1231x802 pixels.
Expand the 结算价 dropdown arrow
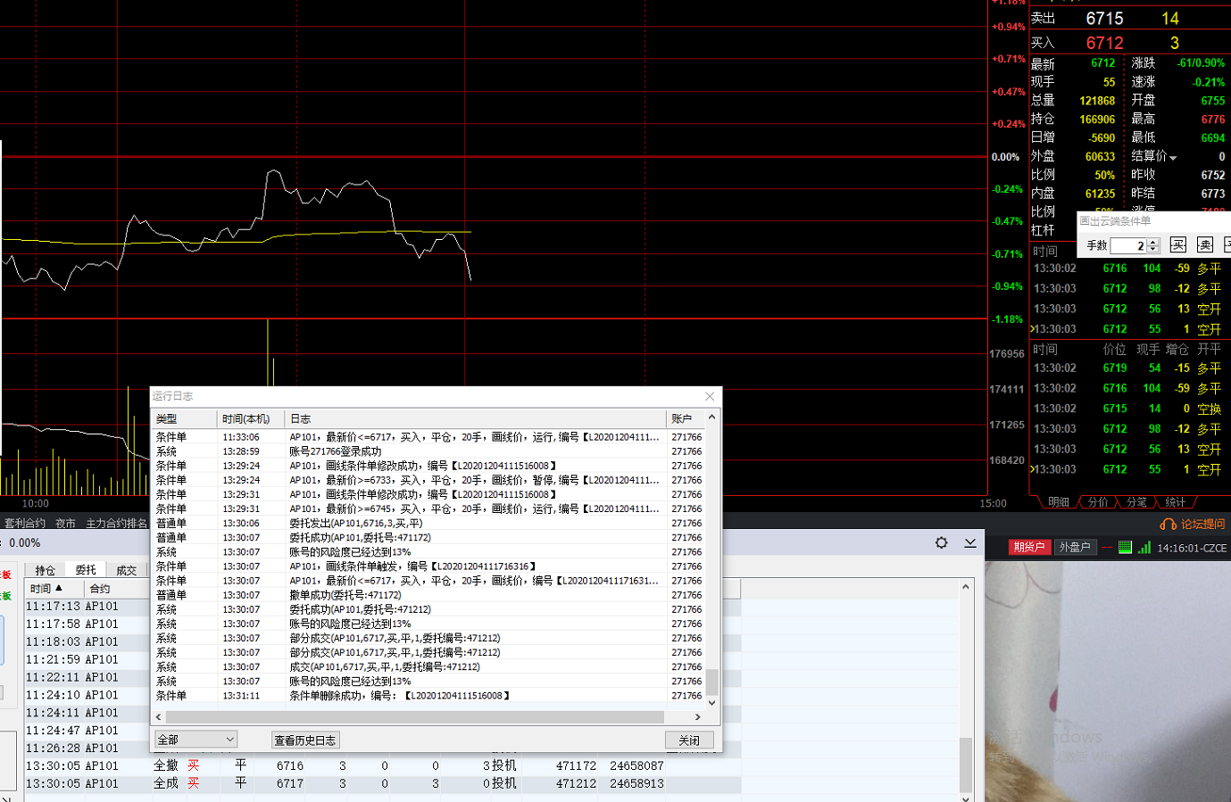click(x=1173, y=158)
